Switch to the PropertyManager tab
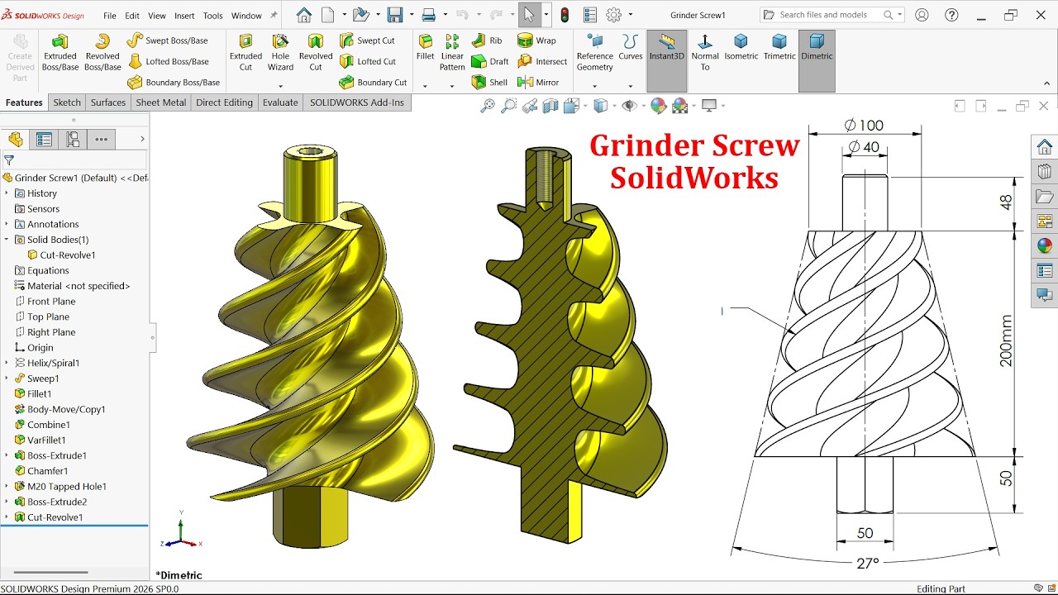Viewport: 1058px width, 595px height. coord(44,140)
